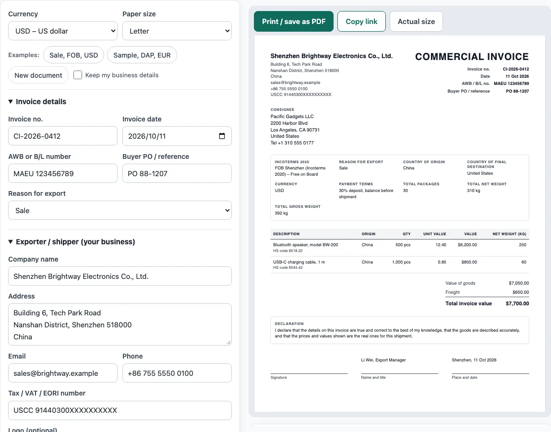The width and height of the screenshot is (551, 432).
Task: Open the Paper size dropdown
Action: coord(177,31)
